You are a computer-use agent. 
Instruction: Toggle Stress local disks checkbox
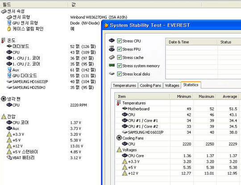click(119, 74)
